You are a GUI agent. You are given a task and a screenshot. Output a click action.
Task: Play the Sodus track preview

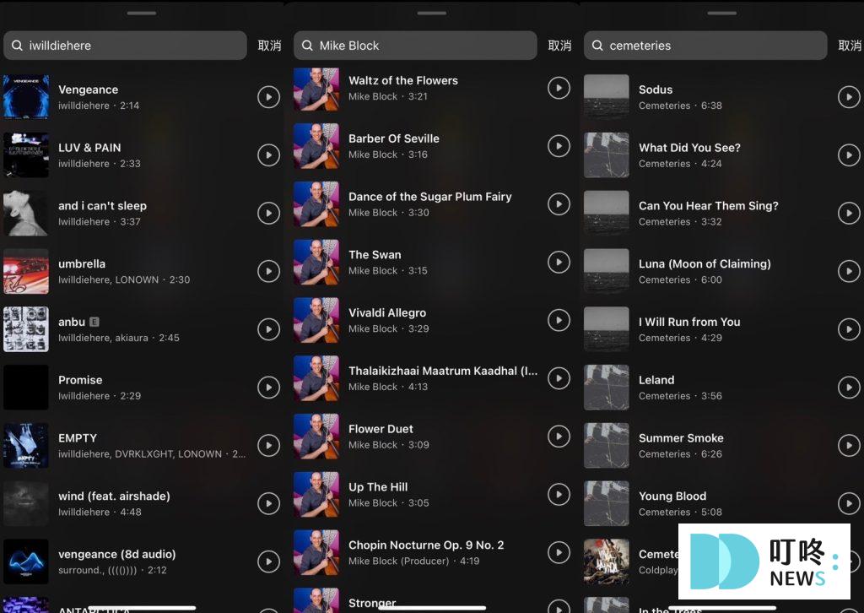coord(849,97)
